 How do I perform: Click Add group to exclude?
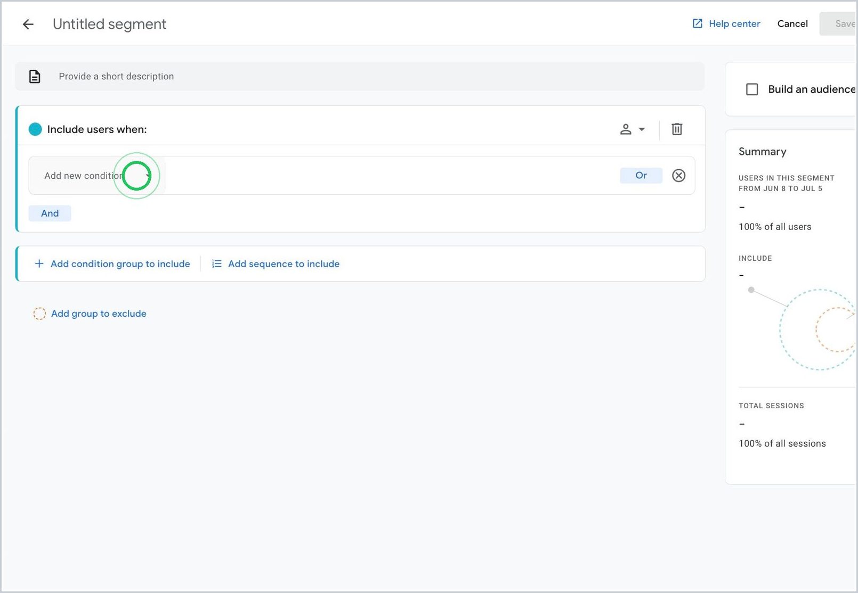pyautogui.click(x=90, y=314)
